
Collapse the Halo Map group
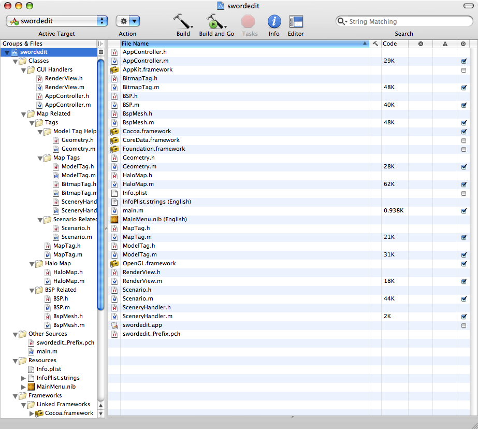tap(32, 264)
